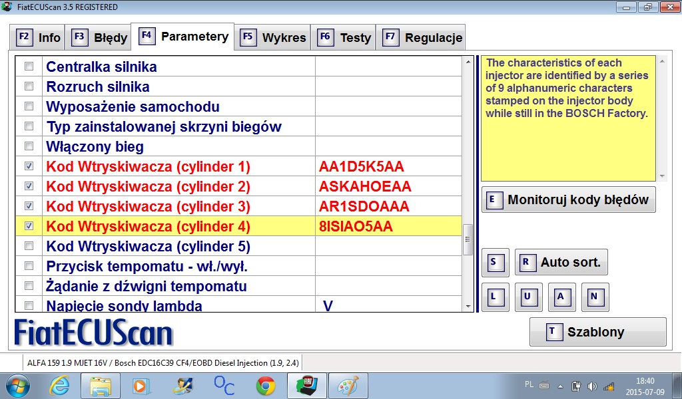This screenshot has width=682, height=399.
Task: Enable the Centralka silnika checkbox
Action: point(29,66)
